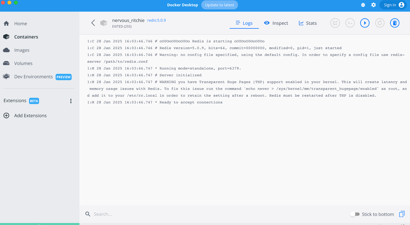Click Add Extensions
This screenshot has width=410, height=225.
[x=30, y=116]
